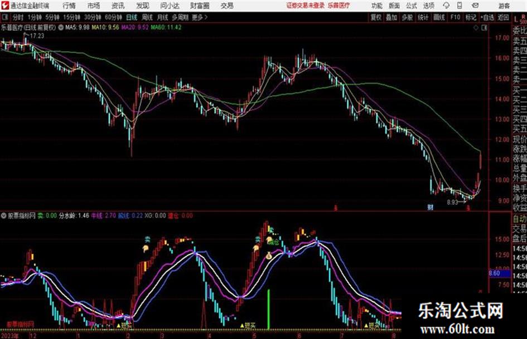Switch to 1分钟 chart period
This screenshot has width=527, height=339.
(35, 17)
